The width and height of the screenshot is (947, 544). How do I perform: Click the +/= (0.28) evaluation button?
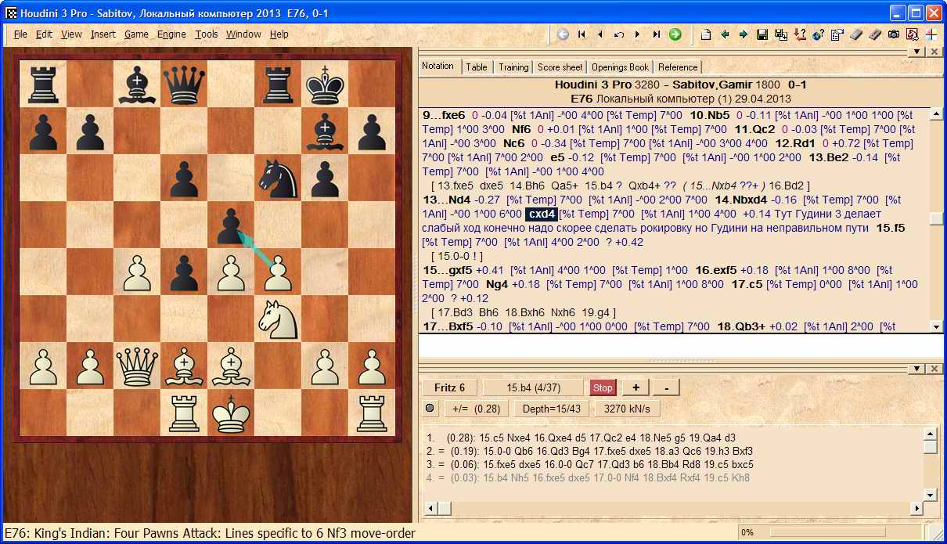(x=476, y=408)
